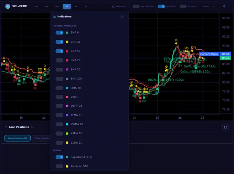Click the Parabolic SAR label
234x174 pixels.
(x=79, y=166)
